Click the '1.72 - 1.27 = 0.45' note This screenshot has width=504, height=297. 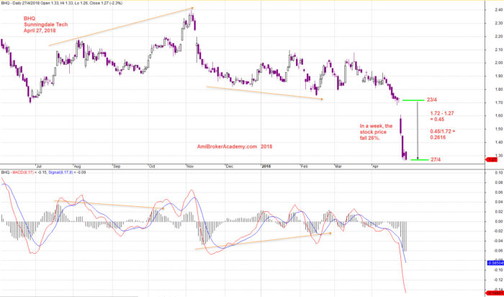[442, 116]
